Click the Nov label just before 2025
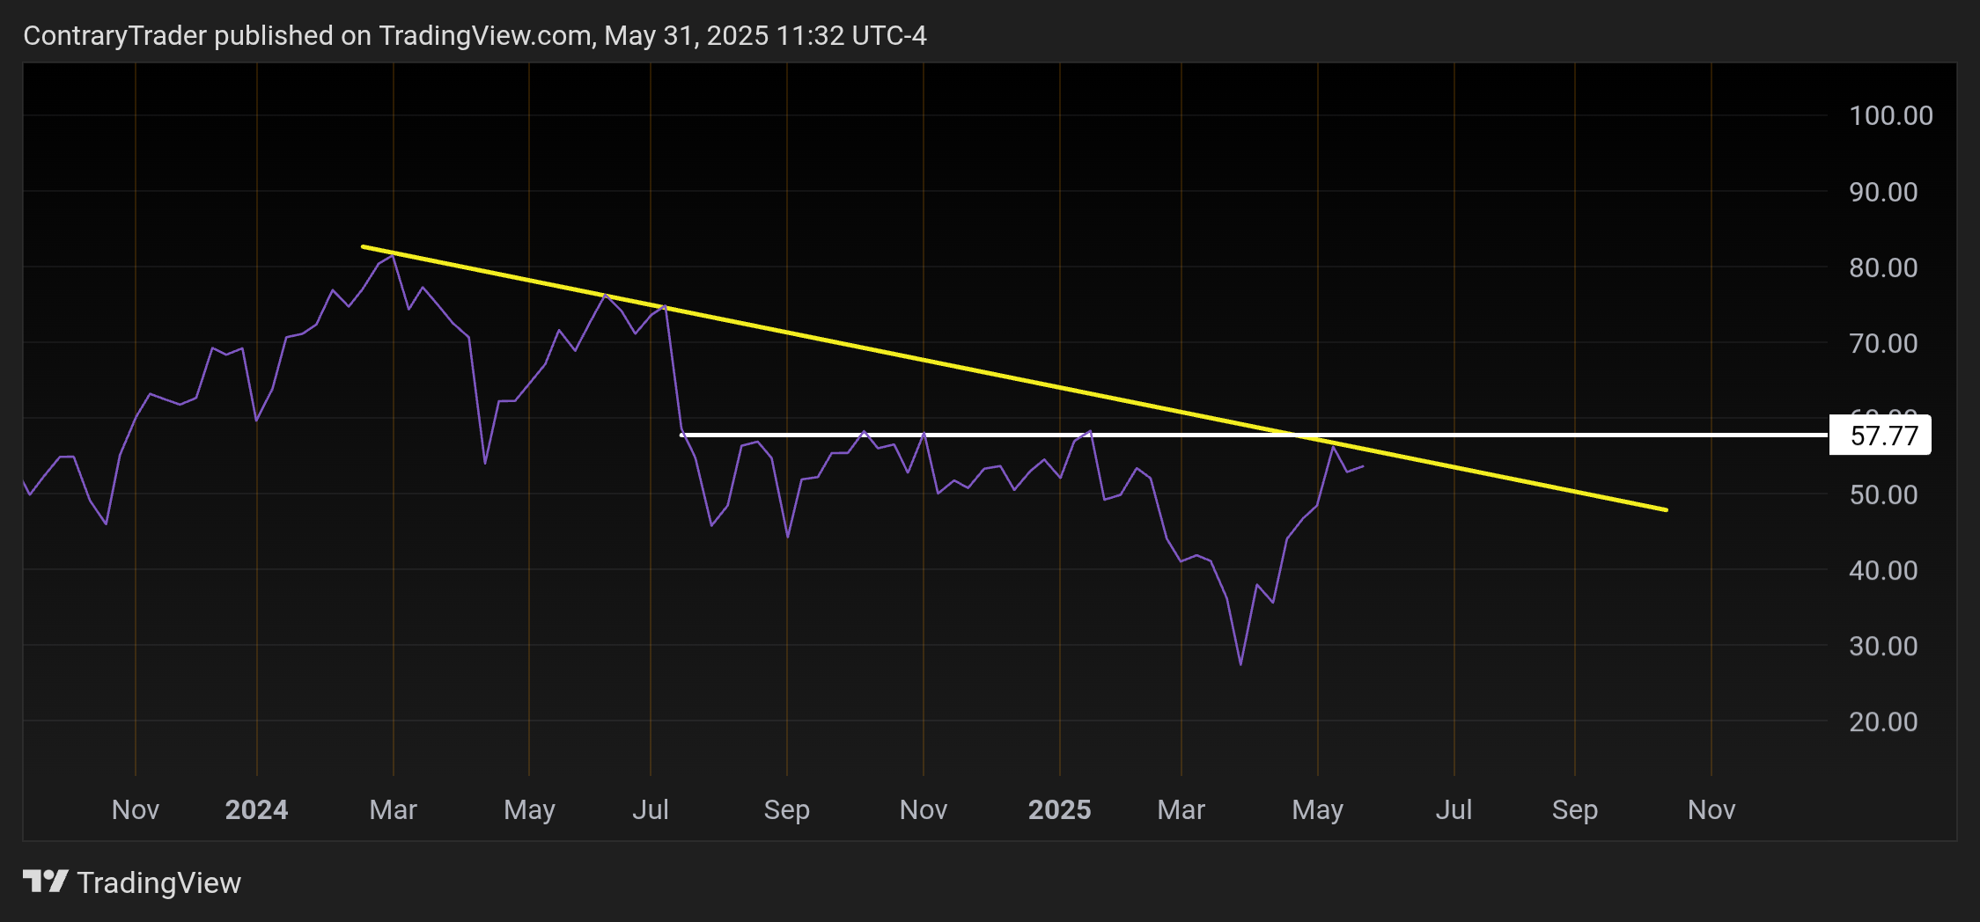 coord(923,809)
